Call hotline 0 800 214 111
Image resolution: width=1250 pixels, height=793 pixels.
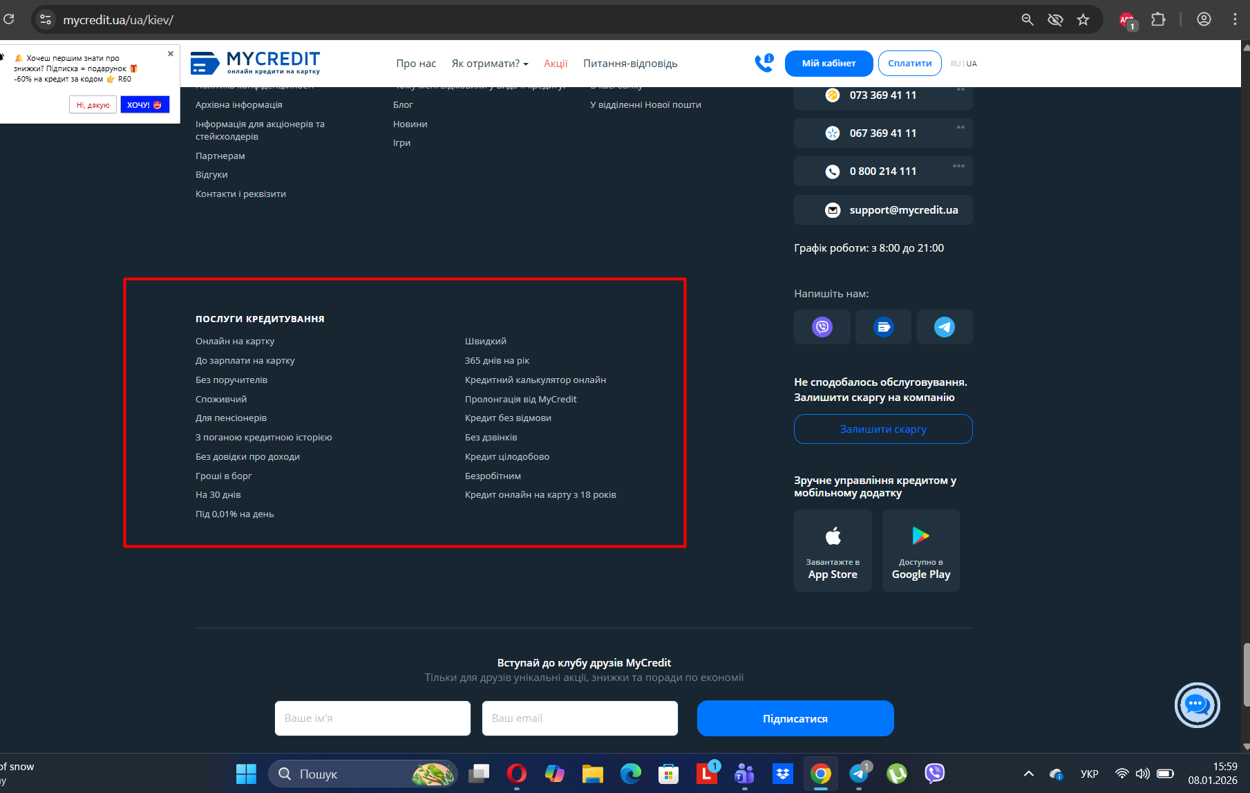pos(883,171)
